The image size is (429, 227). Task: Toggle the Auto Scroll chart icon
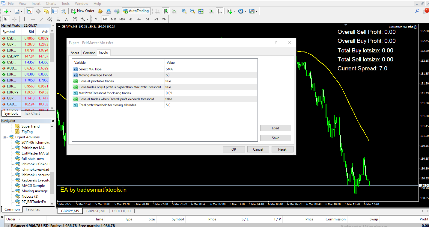click(x=211, y=11)
